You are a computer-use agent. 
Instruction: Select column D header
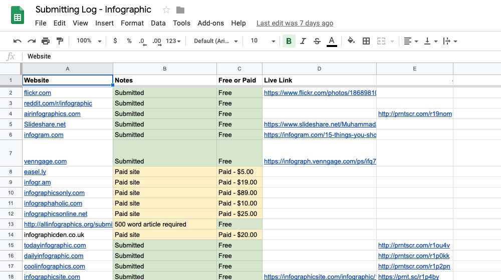pos(319,68)
